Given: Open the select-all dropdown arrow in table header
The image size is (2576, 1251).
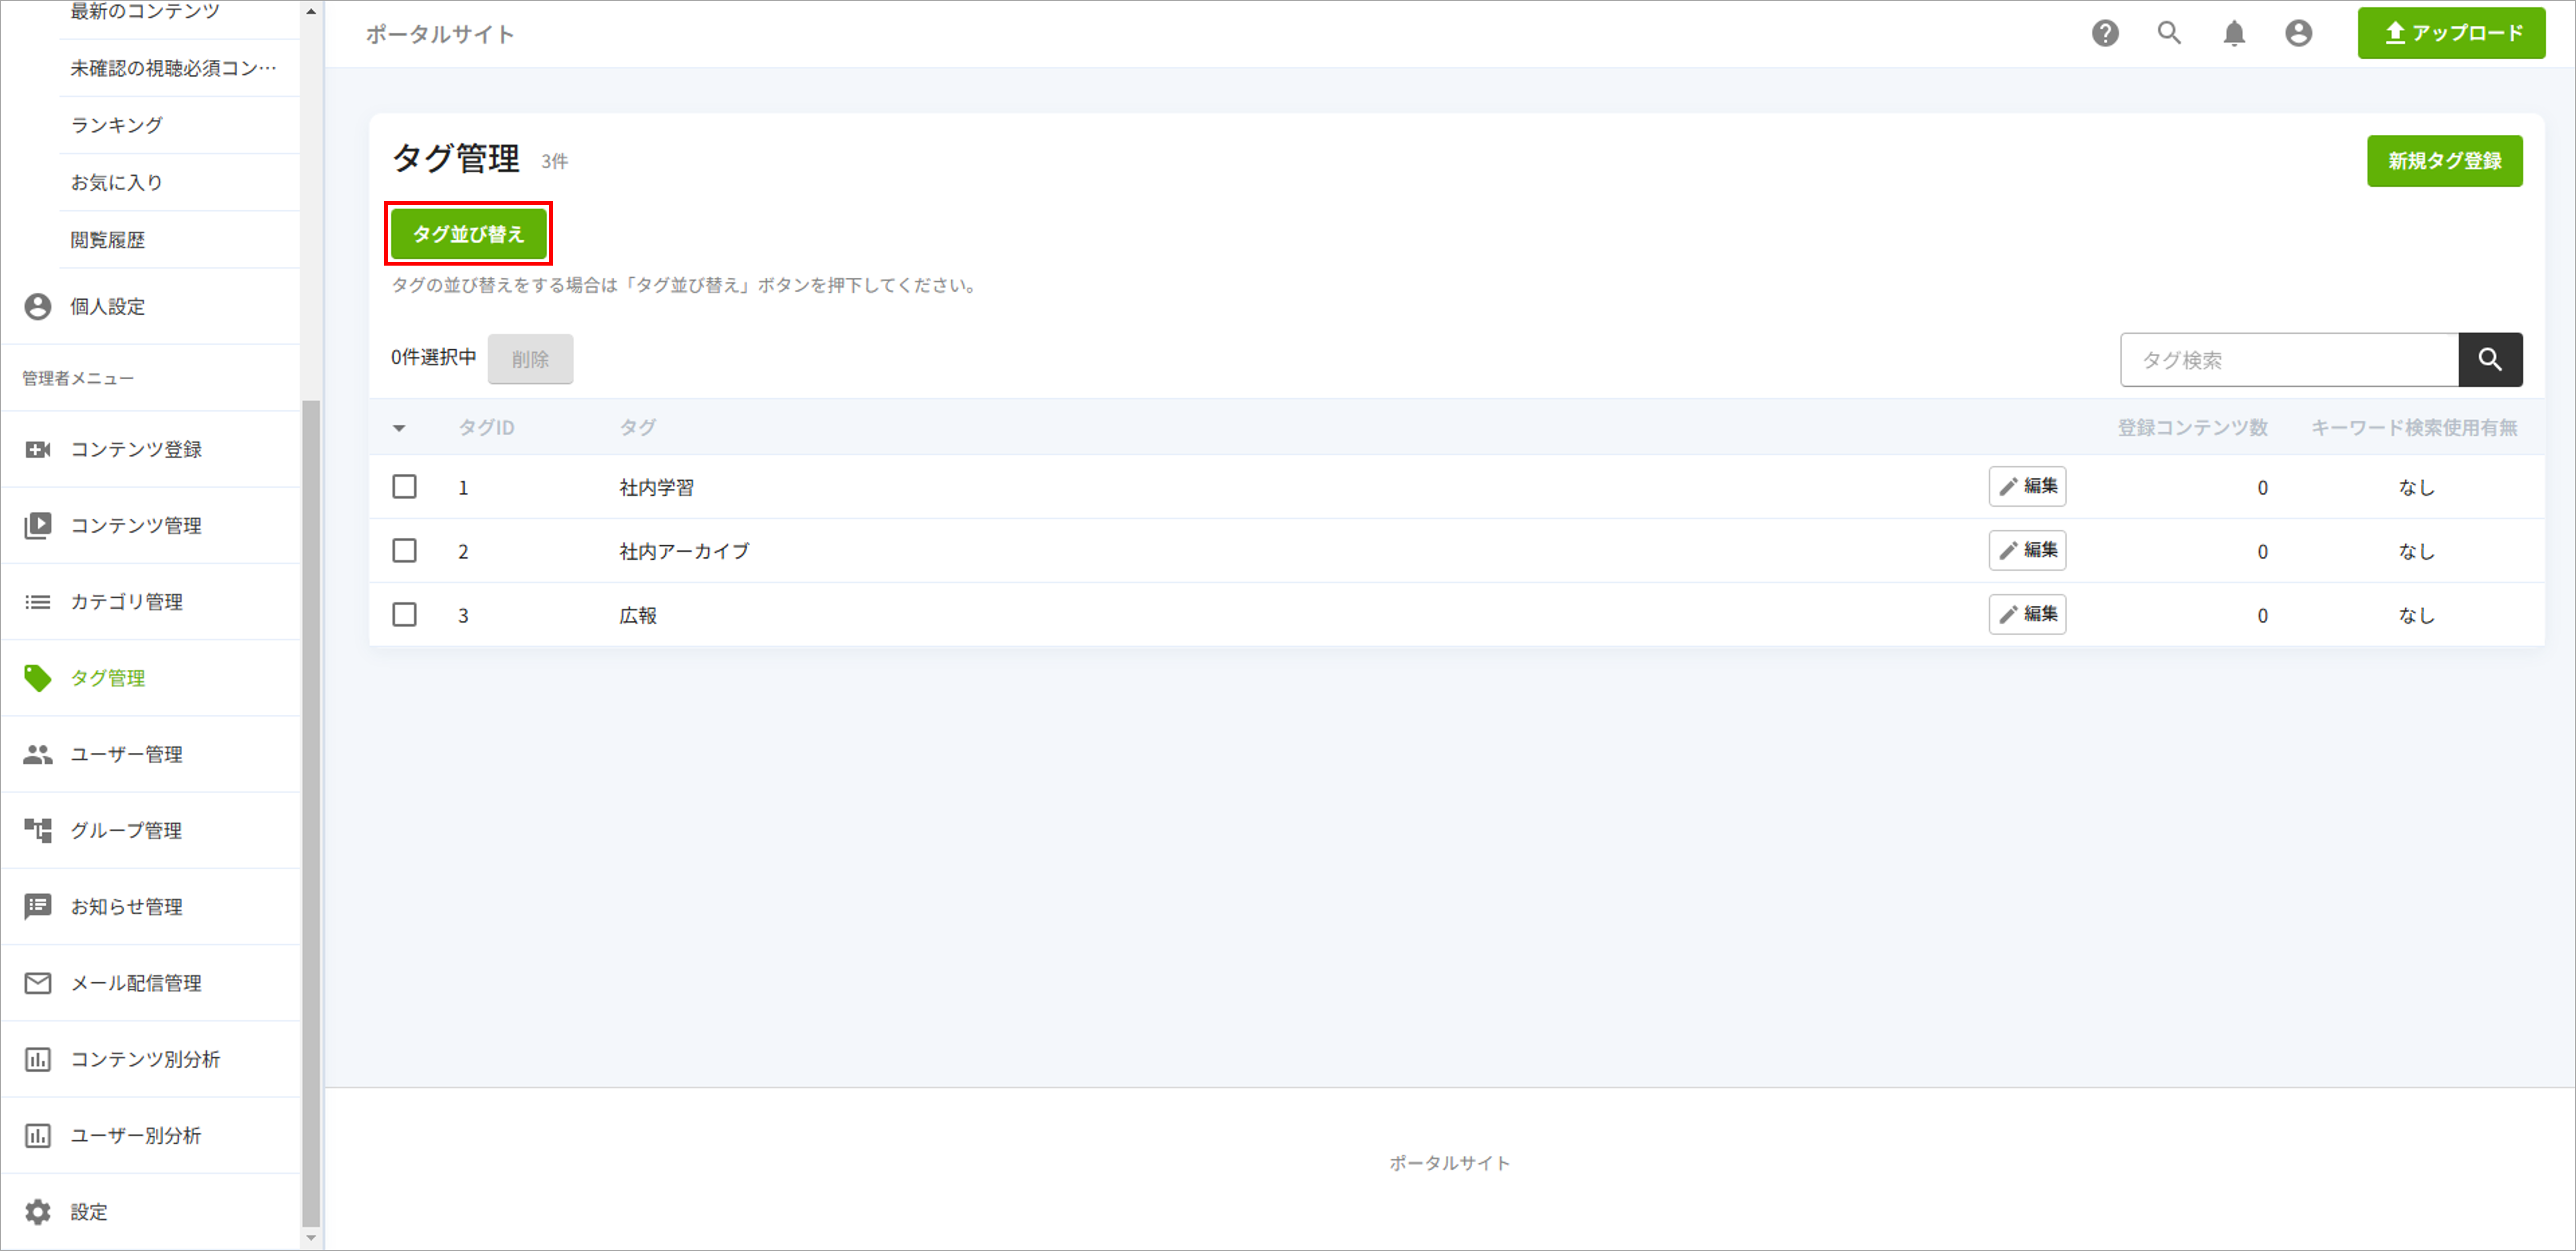Looking at the screenshot, I should click(399, 428).
